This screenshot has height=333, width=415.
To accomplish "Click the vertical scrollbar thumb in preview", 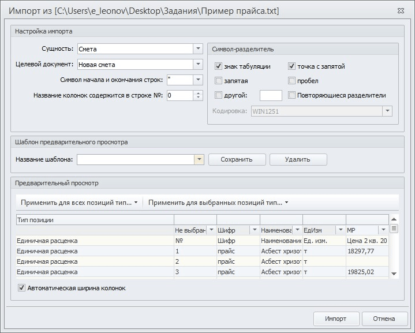I will (394, 229).
